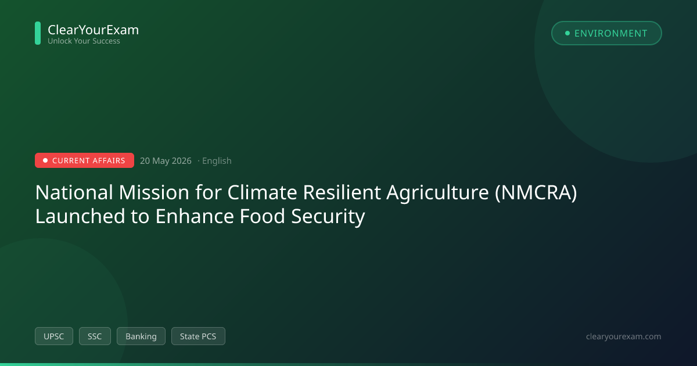Pick the Banking exam tag
The image size is (697, 366).
click(141, 336)
